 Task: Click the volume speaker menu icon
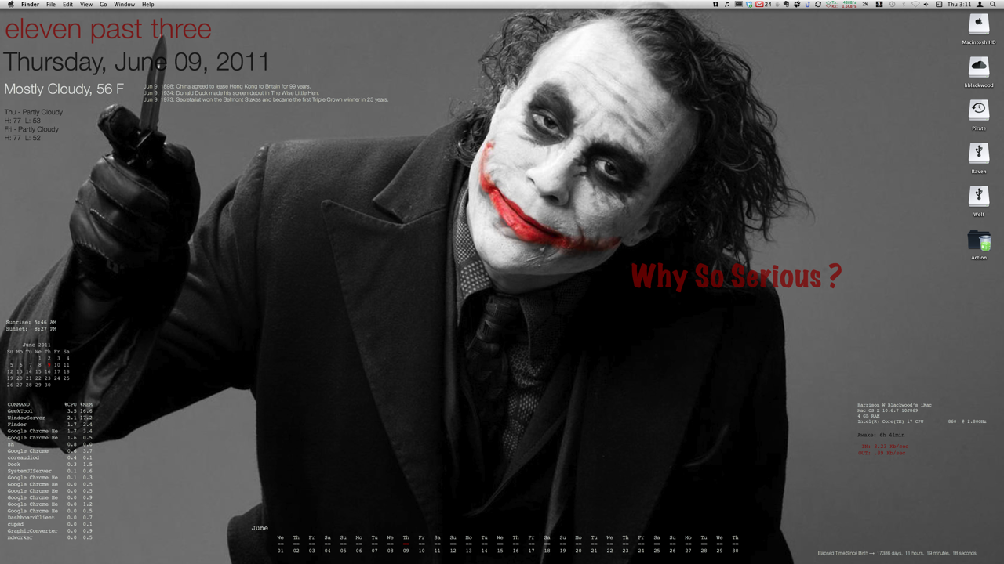click(x=926, y=5)
